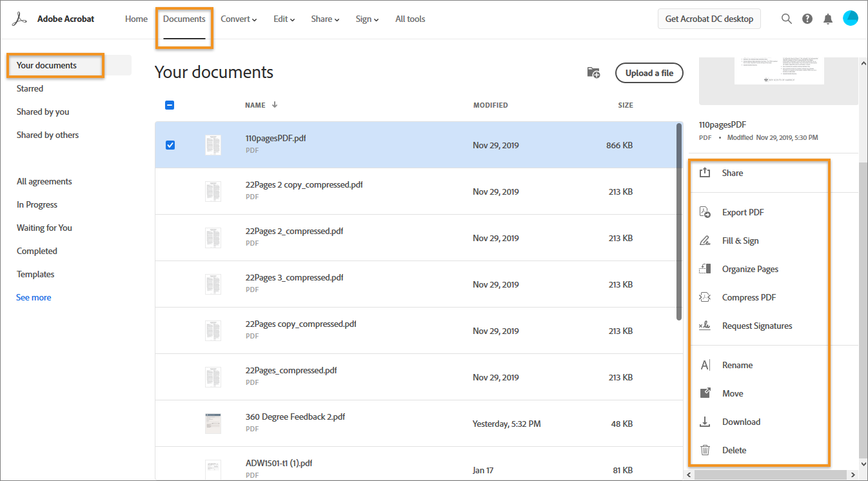Show All agreements
Screen dimensions: 868x481
pos(44,181)
